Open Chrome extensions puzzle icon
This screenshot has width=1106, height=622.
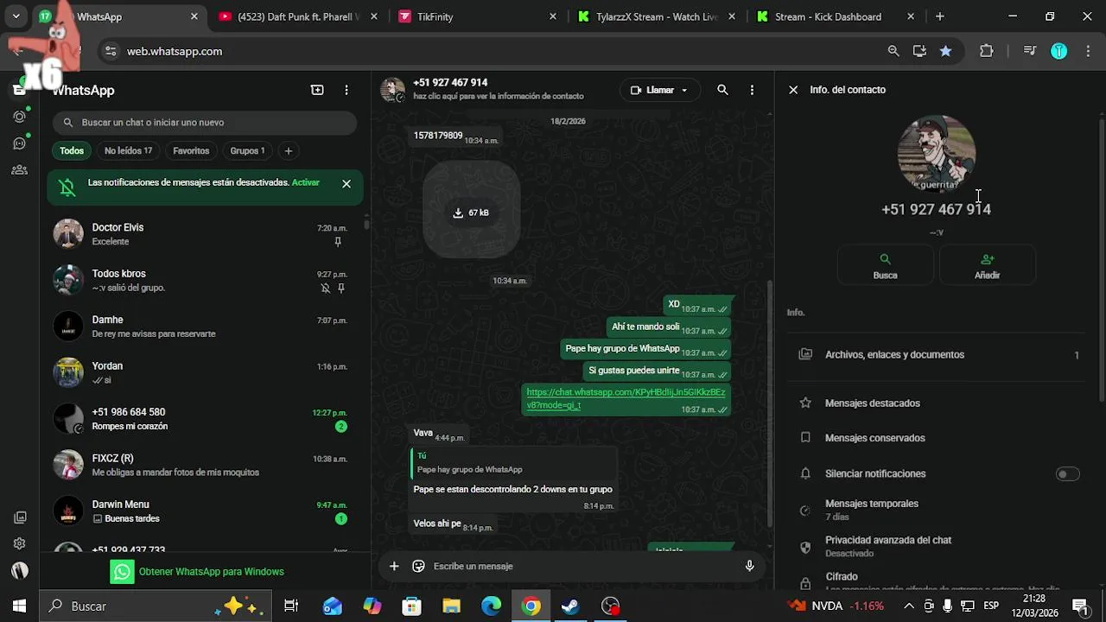pos(986,51)
